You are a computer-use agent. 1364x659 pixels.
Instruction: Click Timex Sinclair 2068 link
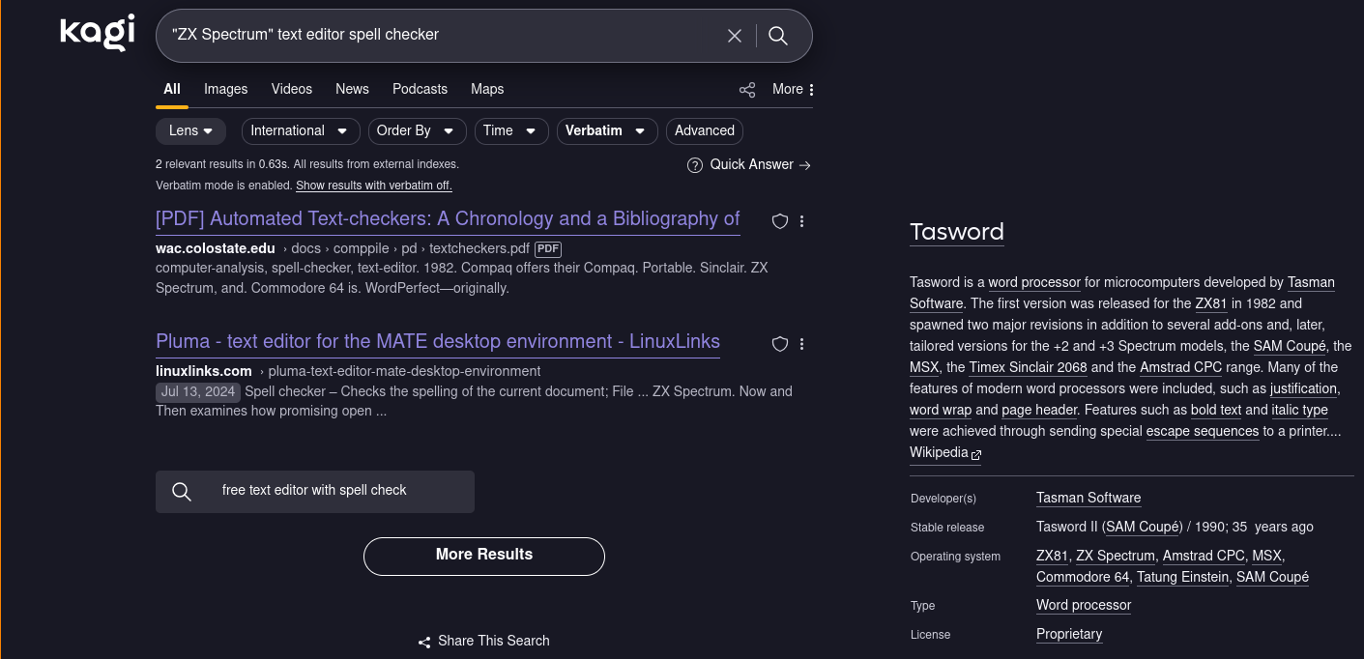1029,368
